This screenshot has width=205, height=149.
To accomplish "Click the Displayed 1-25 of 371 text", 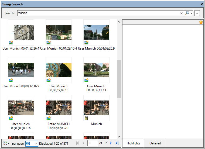I will [54, 144].
